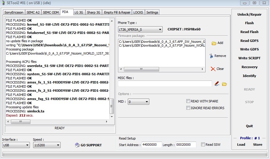Screen dimensions: 270x159
Task: Switch to the SonyEricsson tab
Action: click(14, 12)
